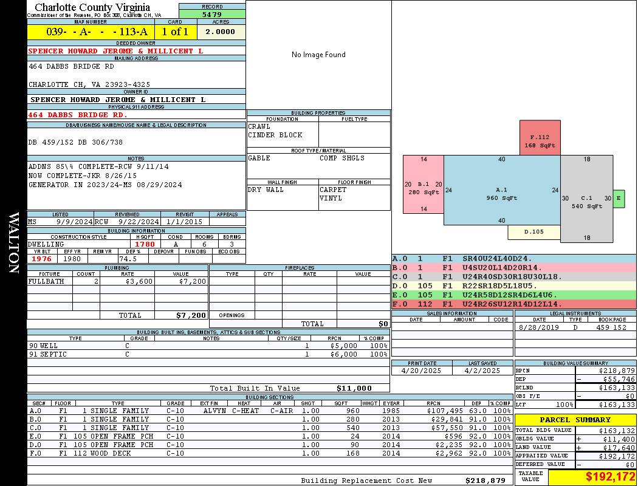The width and height of the screenshot is (638, 486).
Task: Click the record number 5479
Action: point(212,14)
